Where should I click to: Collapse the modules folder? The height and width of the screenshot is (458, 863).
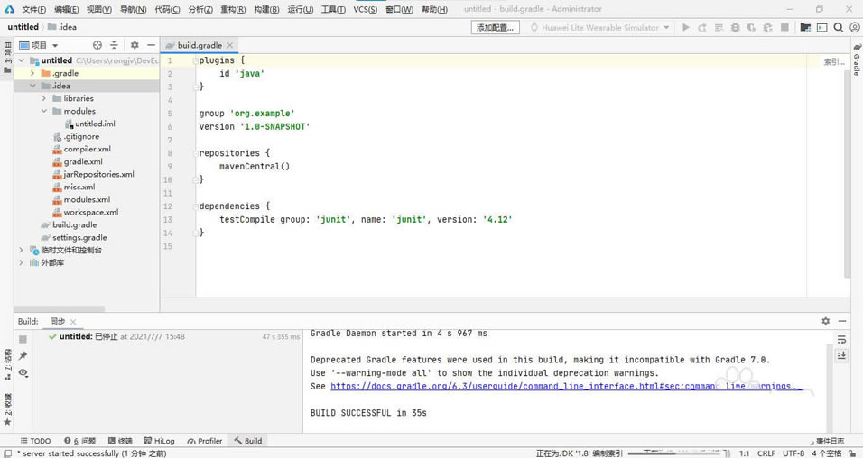click(44, 111)
